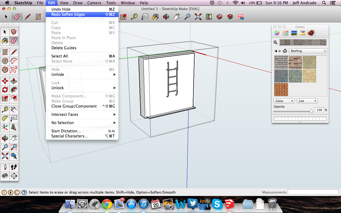This screenshot has width=341, height=213.
Task: Select the Walk tool
Action: [14, 167]
